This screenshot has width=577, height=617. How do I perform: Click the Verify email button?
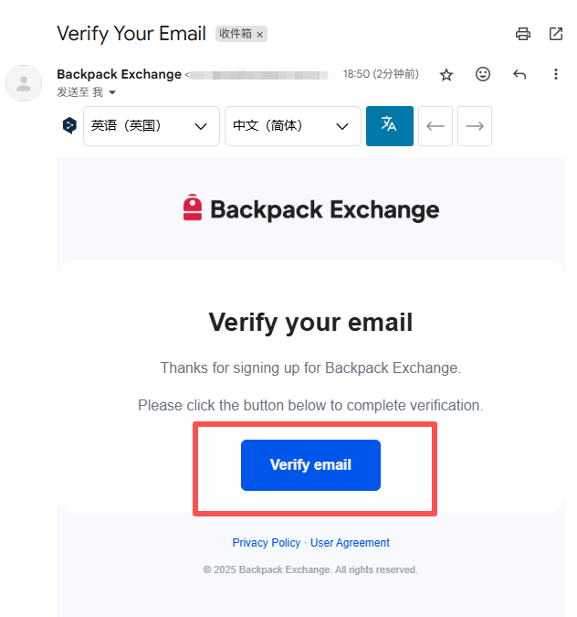pos(310,464)
